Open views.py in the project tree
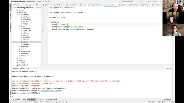Screen dimensions: 184x103 26,44
